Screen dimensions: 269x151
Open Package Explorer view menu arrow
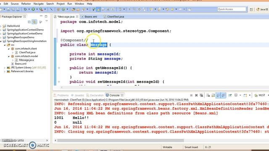[x=47, y=21]
